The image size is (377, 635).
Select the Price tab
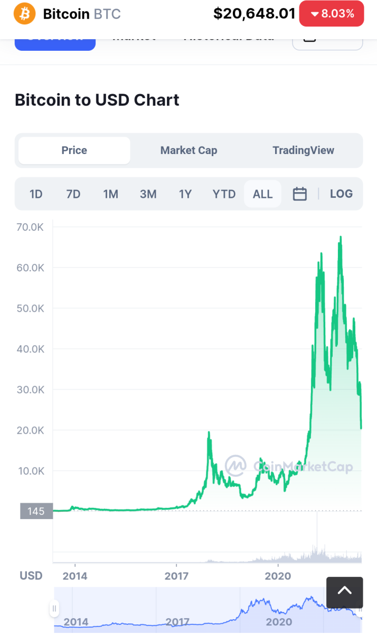coord(73,150)
